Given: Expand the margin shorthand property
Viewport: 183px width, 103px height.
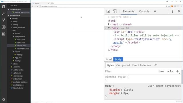Looking at the screenshot, I should tap(122, 93).
